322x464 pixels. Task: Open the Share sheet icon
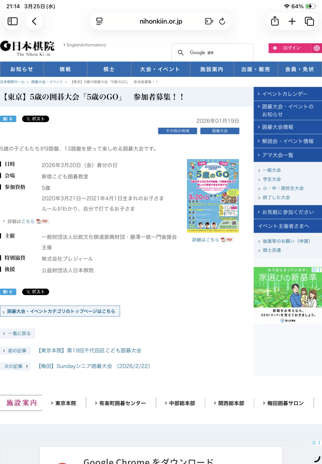(274, 21)
